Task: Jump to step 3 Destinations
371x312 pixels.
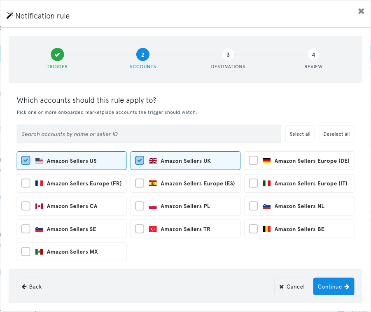Action: [x=228, y=55]
